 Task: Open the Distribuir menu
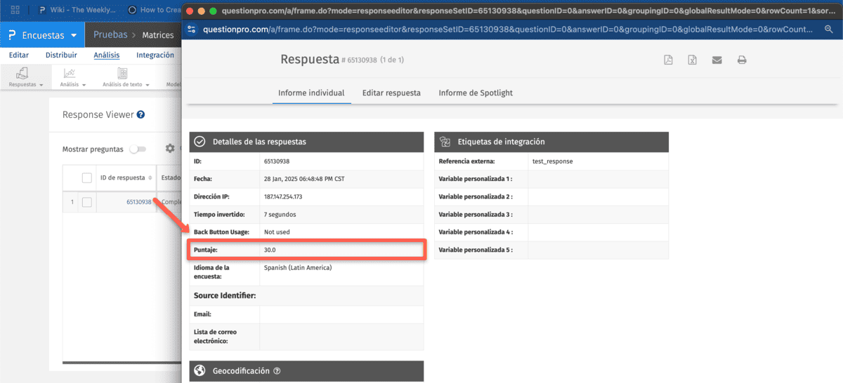[x=61, y=55]
